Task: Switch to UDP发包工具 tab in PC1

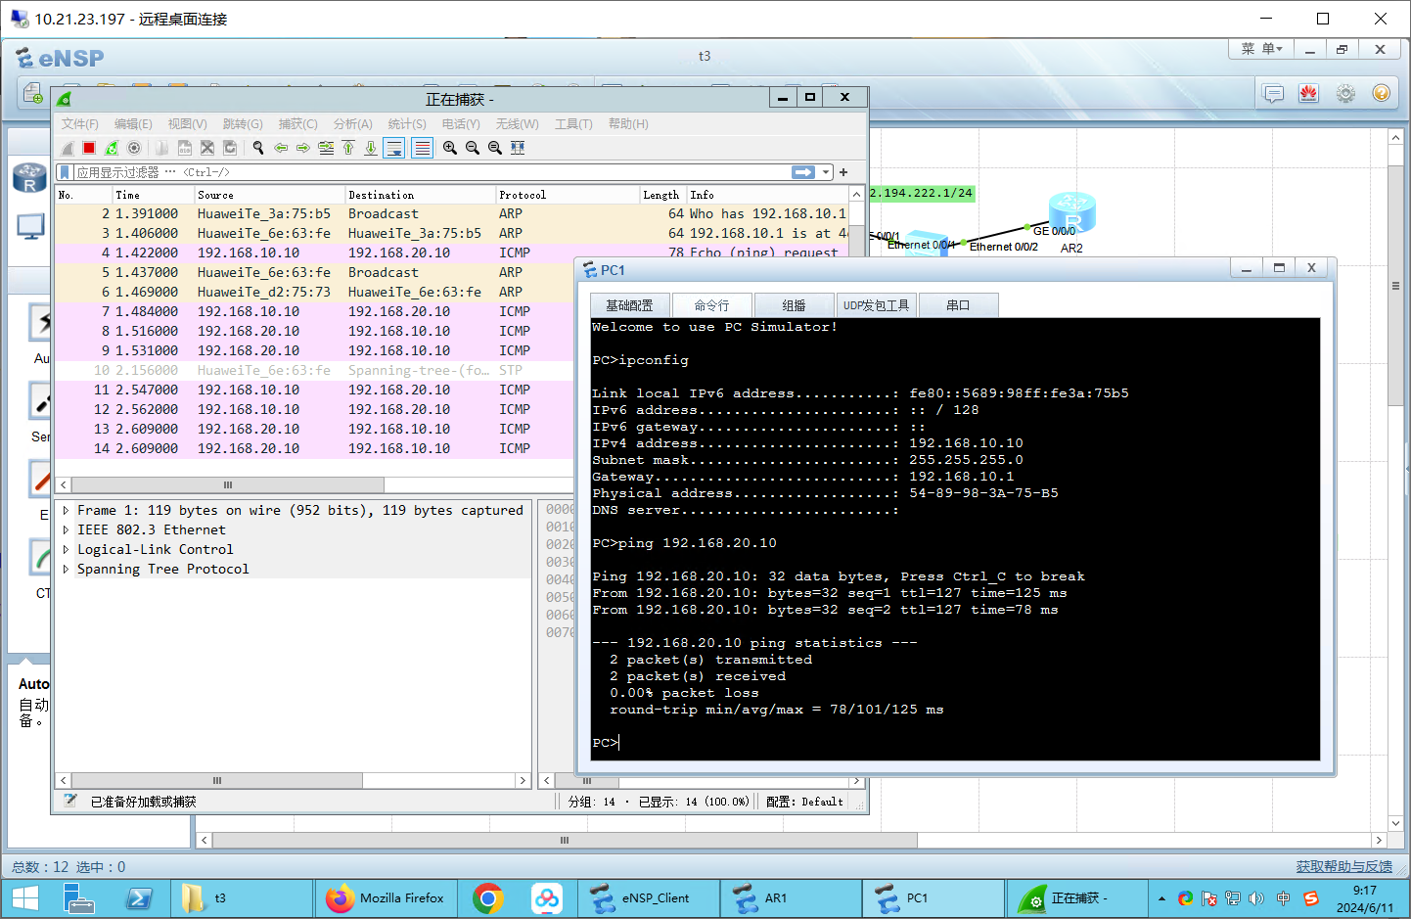Action: pos(877,305)
